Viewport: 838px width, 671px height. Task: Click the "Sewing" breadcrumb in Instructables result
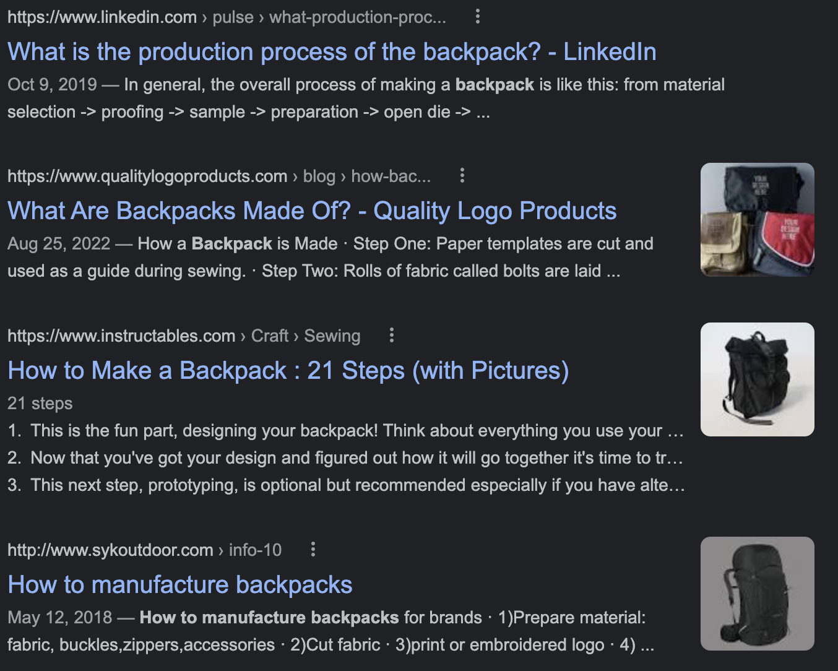coord(332,335)
